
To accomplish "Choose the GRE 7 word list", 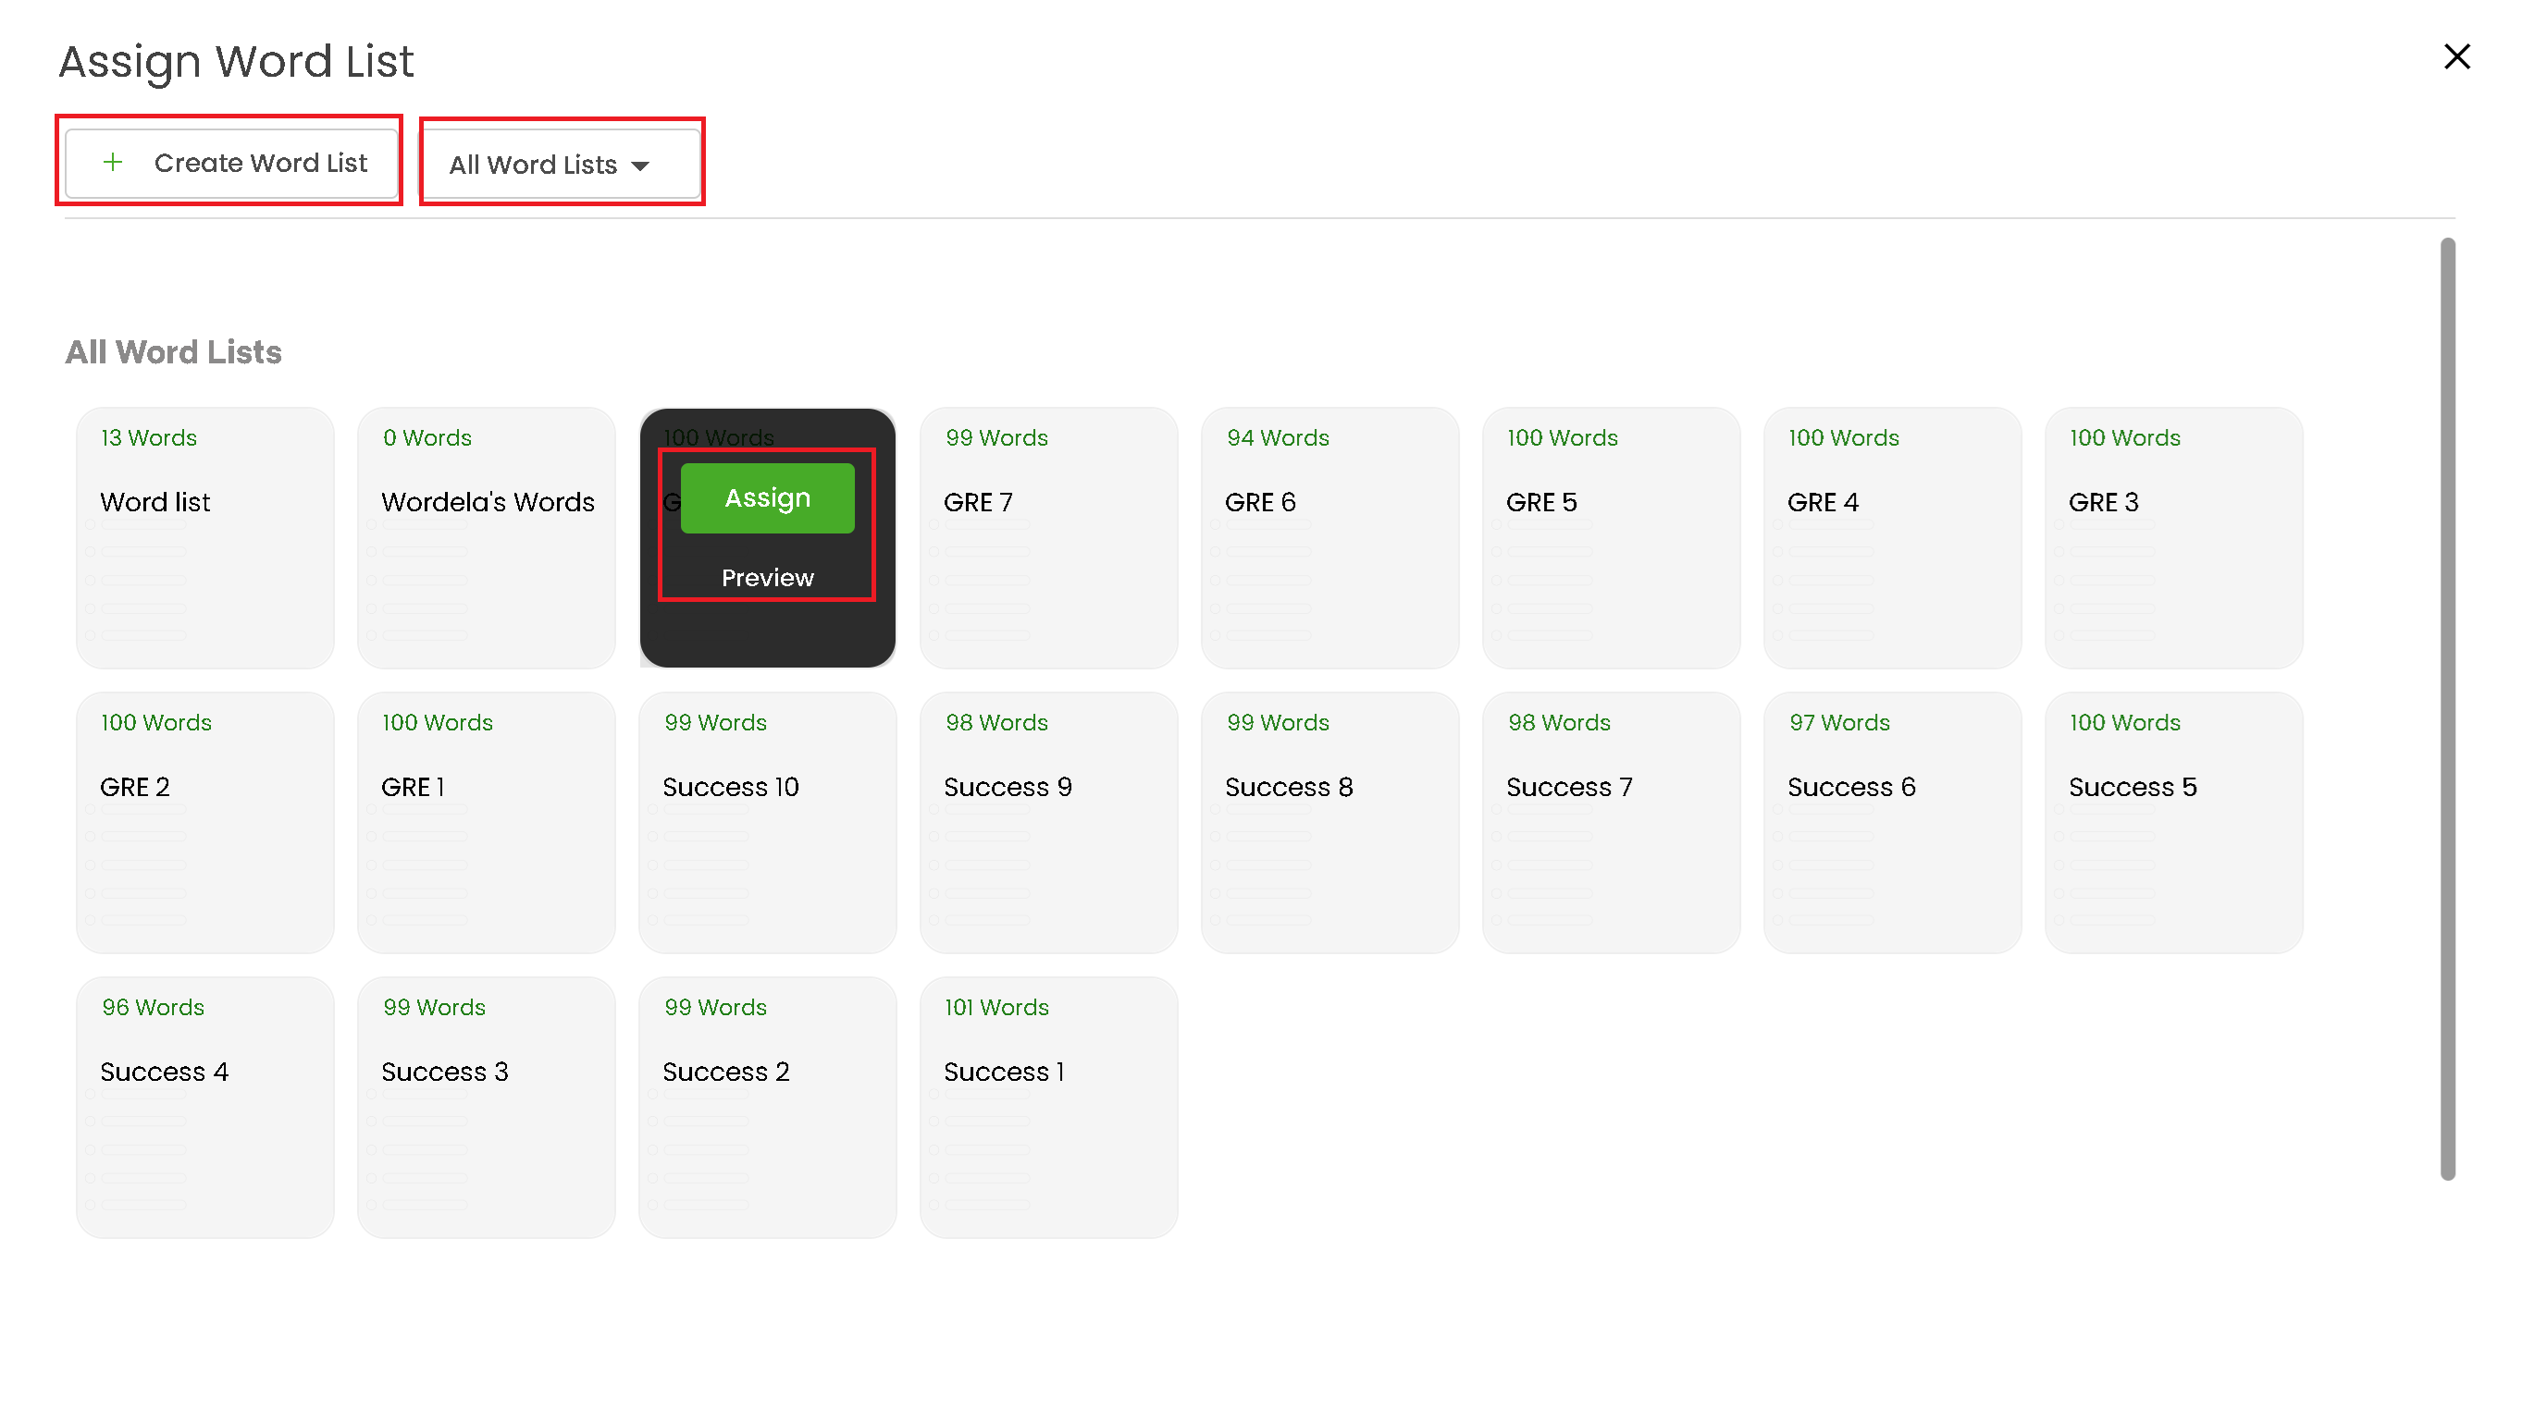I will pyautogui.click(x=1047, y=538).
